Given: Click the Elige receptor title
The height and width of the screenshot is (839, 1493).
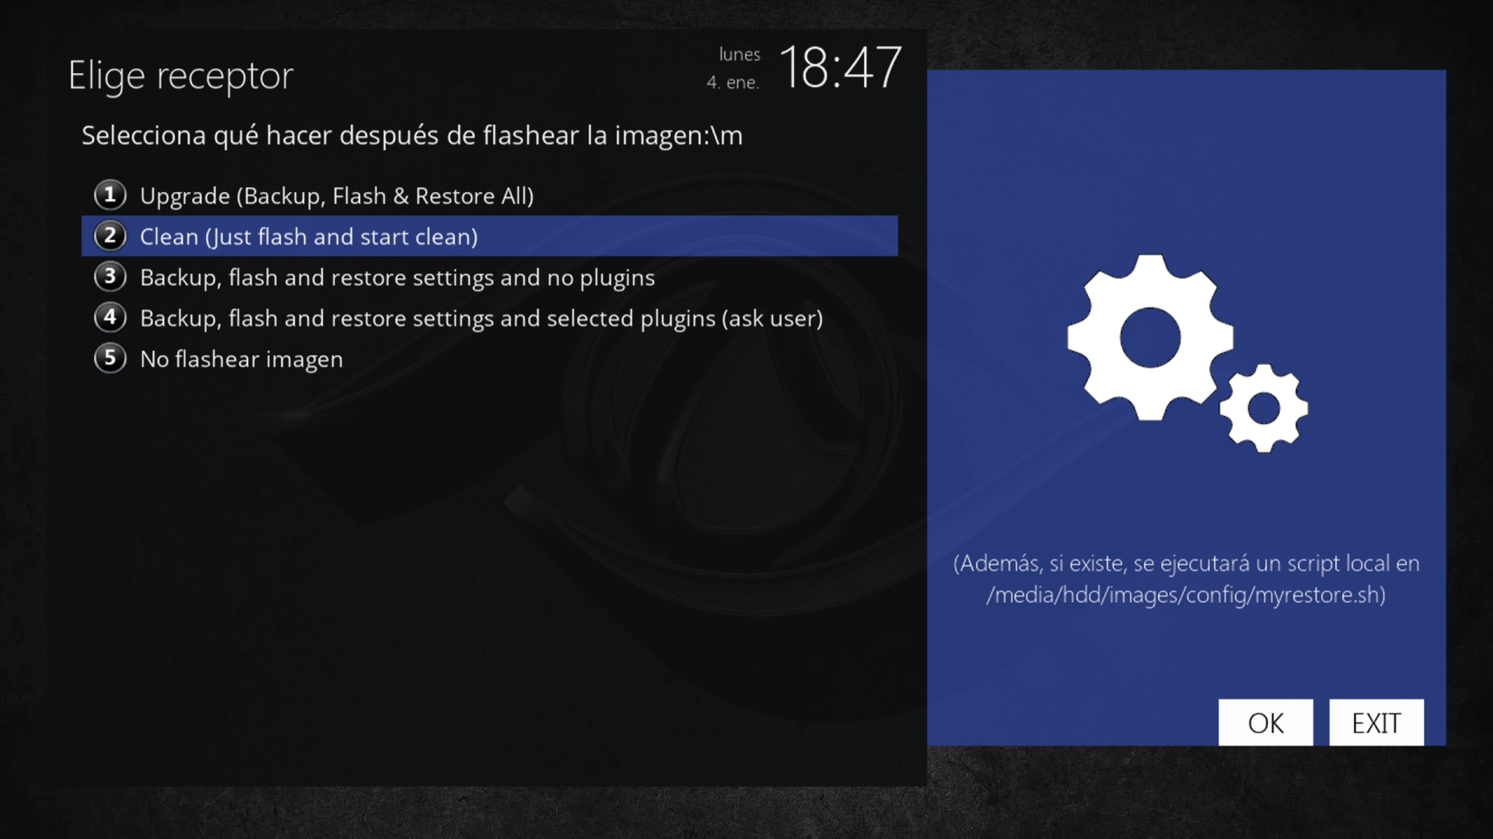Looking at the screenshot, I should pos(180,76).
